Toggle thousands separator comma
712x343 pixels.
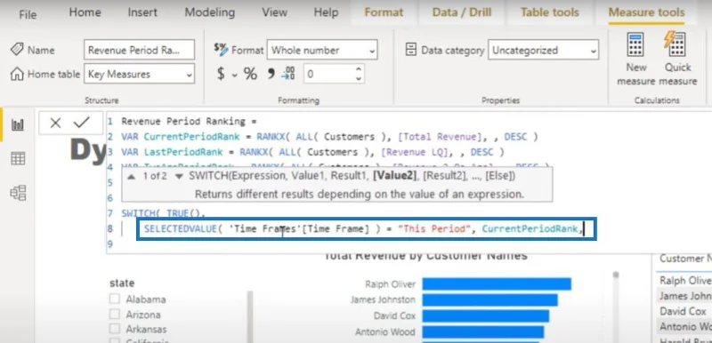tap(271, 74)
